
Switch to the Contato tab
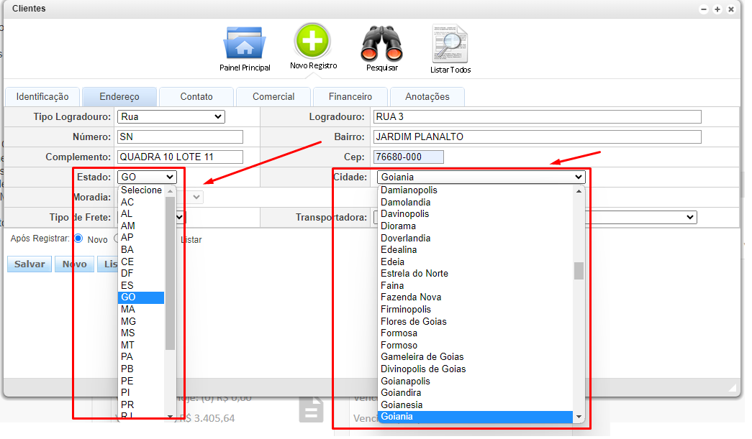click(196, 96)
